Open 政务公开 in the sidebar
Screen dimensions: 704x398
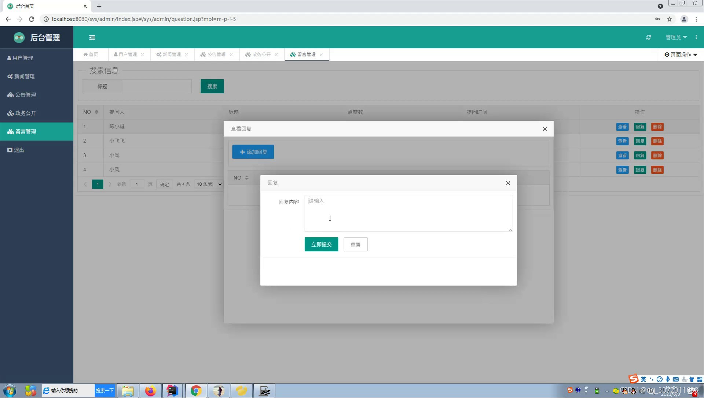pyautogui.click(x=37, y=113)
